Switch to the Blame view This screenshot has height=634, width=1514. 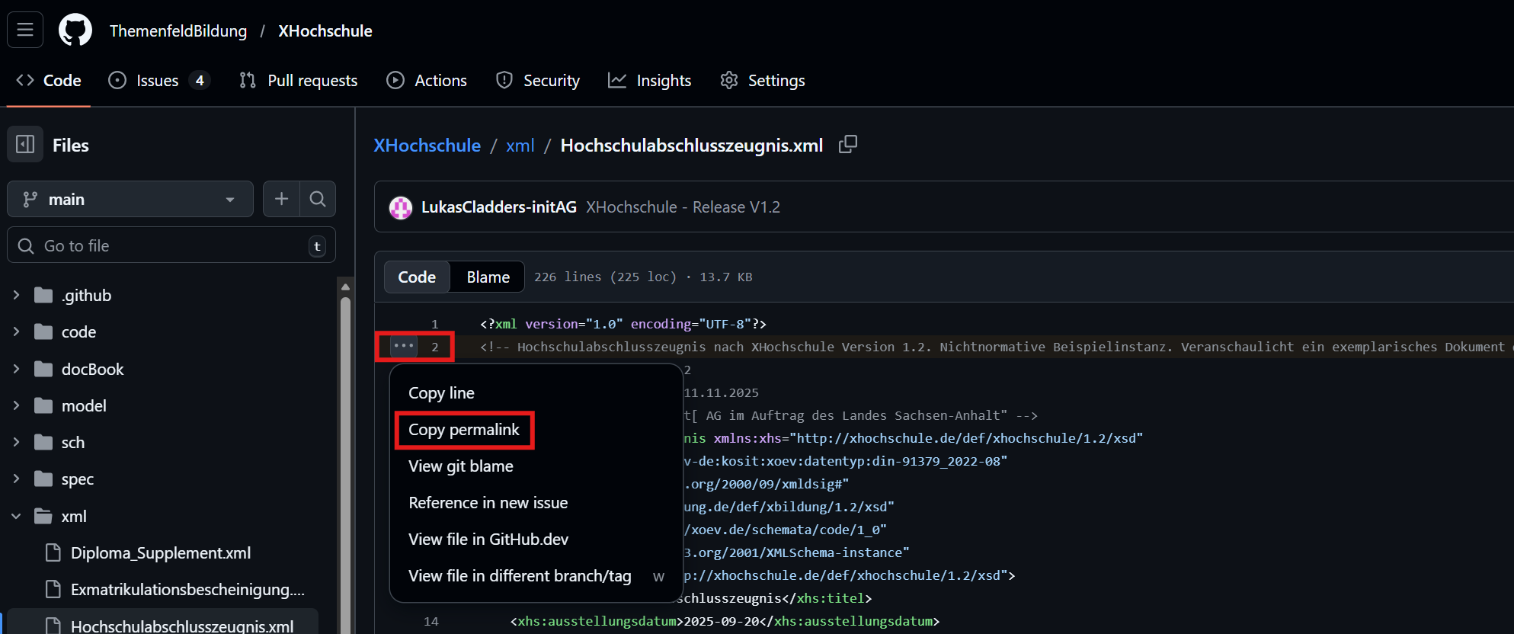coord(488,277)
